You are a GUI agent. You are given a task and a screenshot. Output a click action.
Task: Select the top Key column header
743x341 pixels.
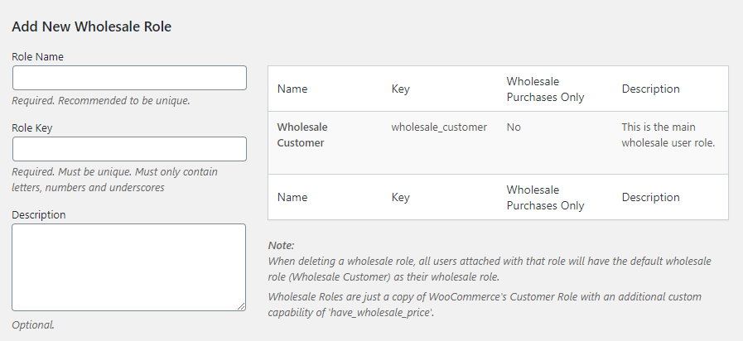400,89
